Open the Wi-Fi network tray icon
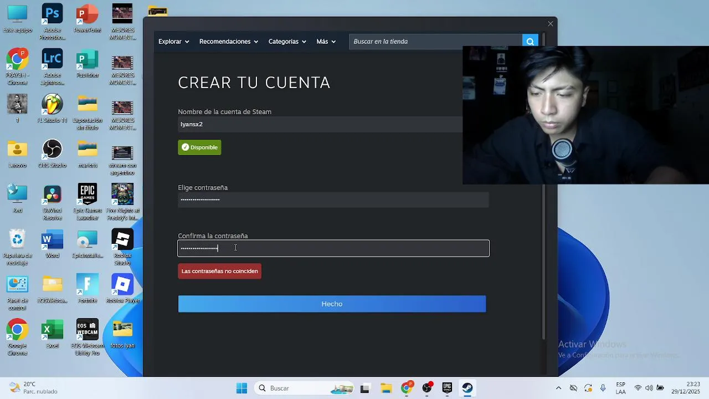 click(x=638, y=388)
